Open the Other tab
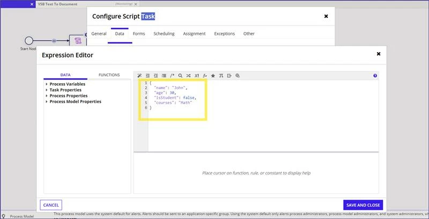The height and width of the screenshot is (219, 429). click(249, 34)
